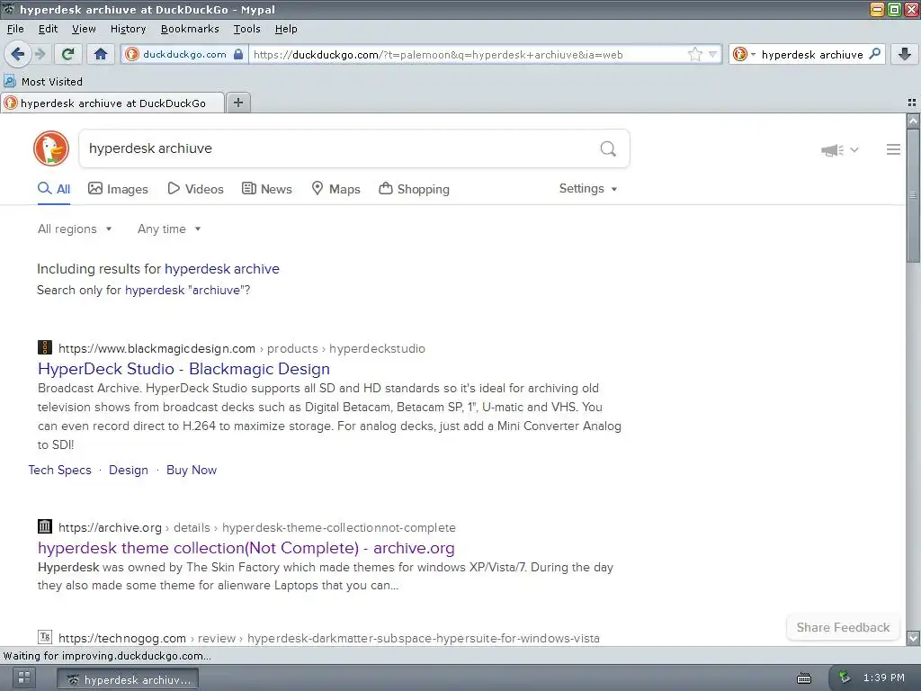
Task: Click the technogog.com result URL
Action: 329,638
